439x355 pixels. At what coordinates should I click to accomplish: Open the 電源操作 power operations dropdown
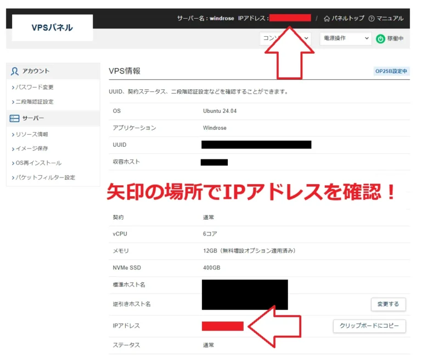(x=346, y=39)
